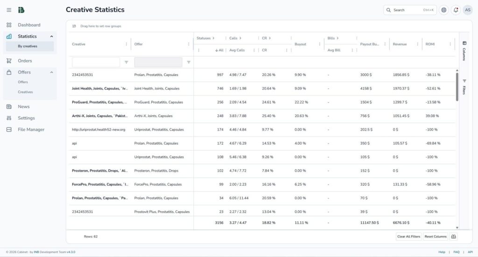The width and height of the screenshot is (478, 257).
Task: Open the Revenue column menu icon
Action: tap(418, 44)
